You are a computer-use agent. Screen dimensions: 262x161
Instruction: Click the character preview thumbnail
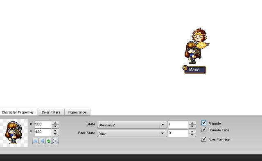[x=14, y=133]
